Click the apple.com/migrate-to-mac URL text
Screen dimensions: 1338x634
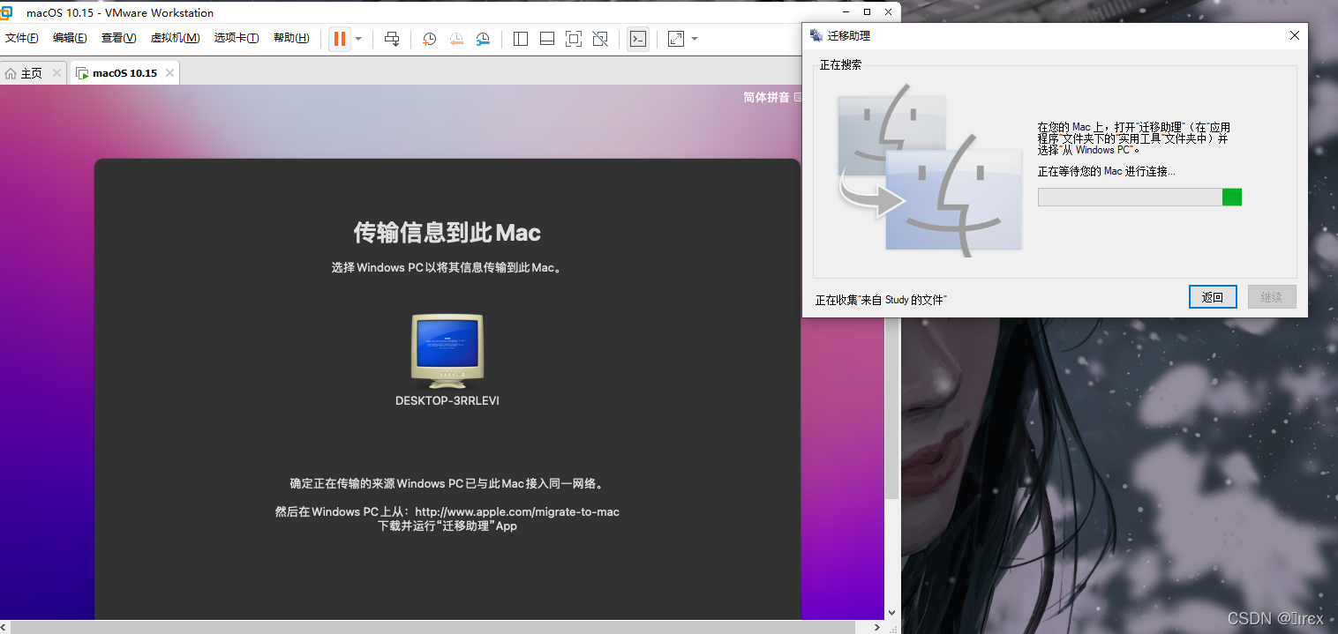(517, 511)
